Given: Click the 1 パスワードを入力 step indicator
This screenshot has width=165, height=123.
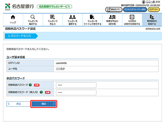Looking at the screenshot, I should coord(21,36).
